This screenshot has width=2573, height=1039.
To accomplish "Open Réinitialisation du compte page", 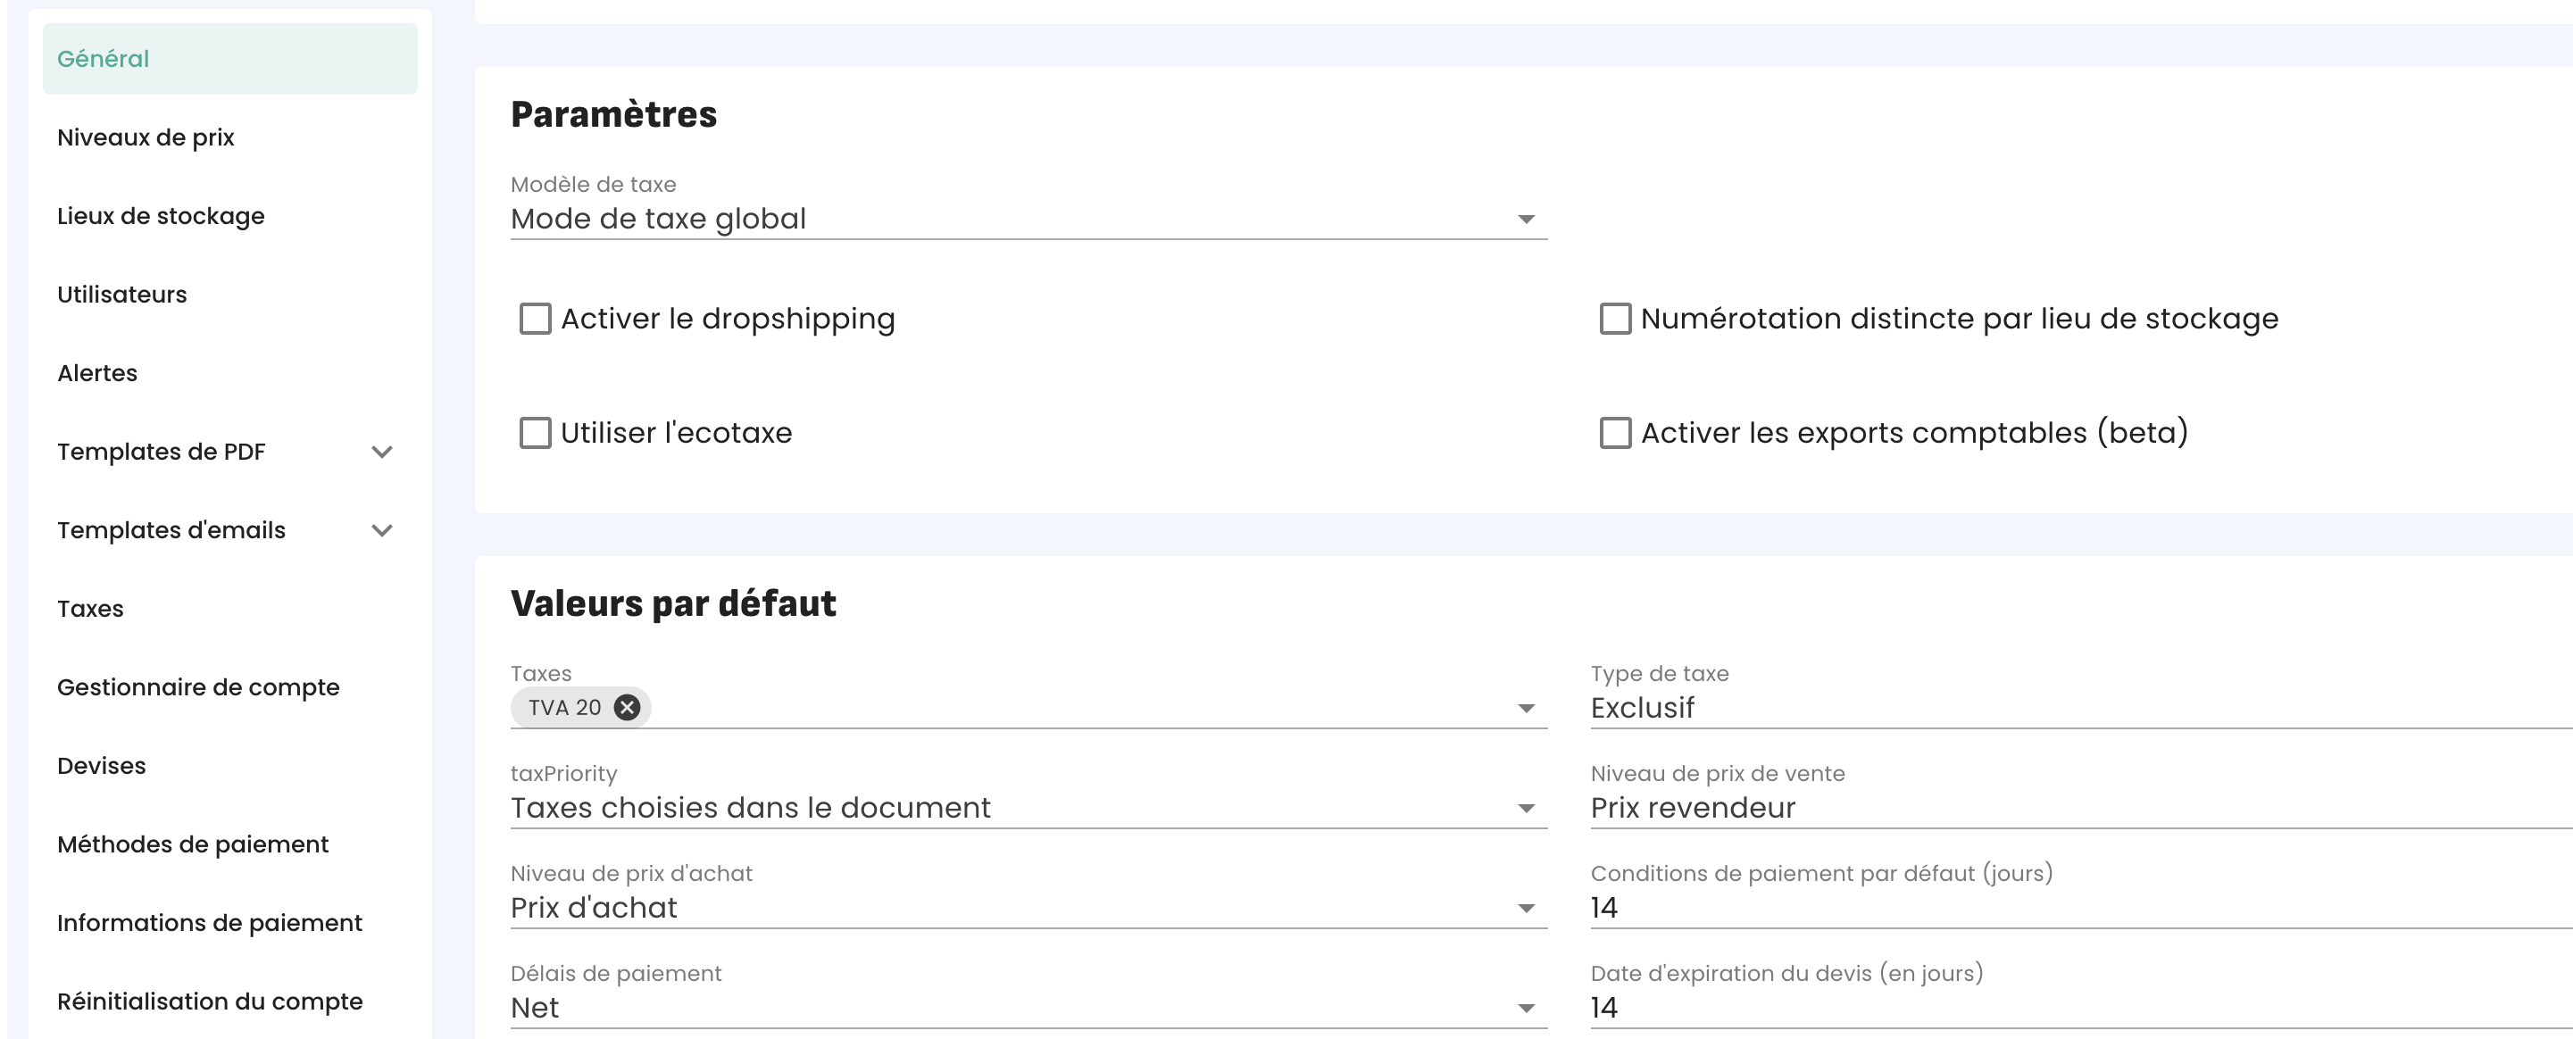I will [x=210, y=1001].
